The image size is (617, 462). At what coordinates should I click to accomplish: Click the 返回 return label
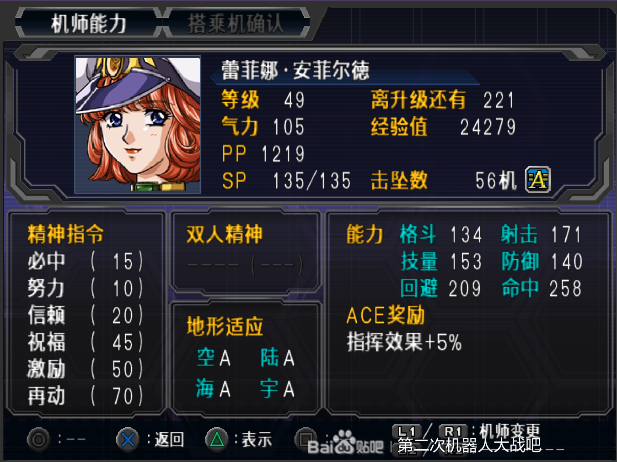coord(169,439)
